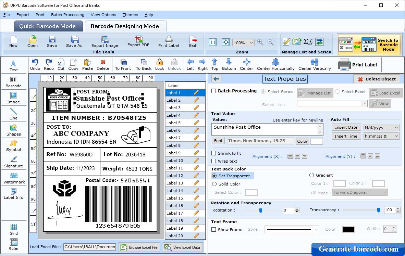
Task: Delete the selected object via toolbar
Action: tap(103, 65)
